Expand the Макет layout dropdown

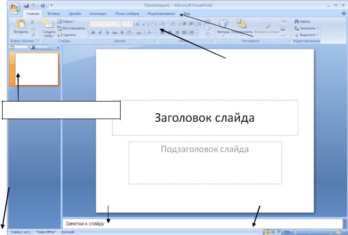coord(67,21)
